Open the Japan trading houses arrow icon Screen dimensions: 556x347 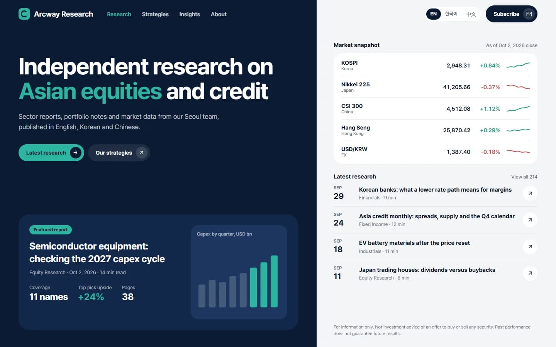[530, 273]
